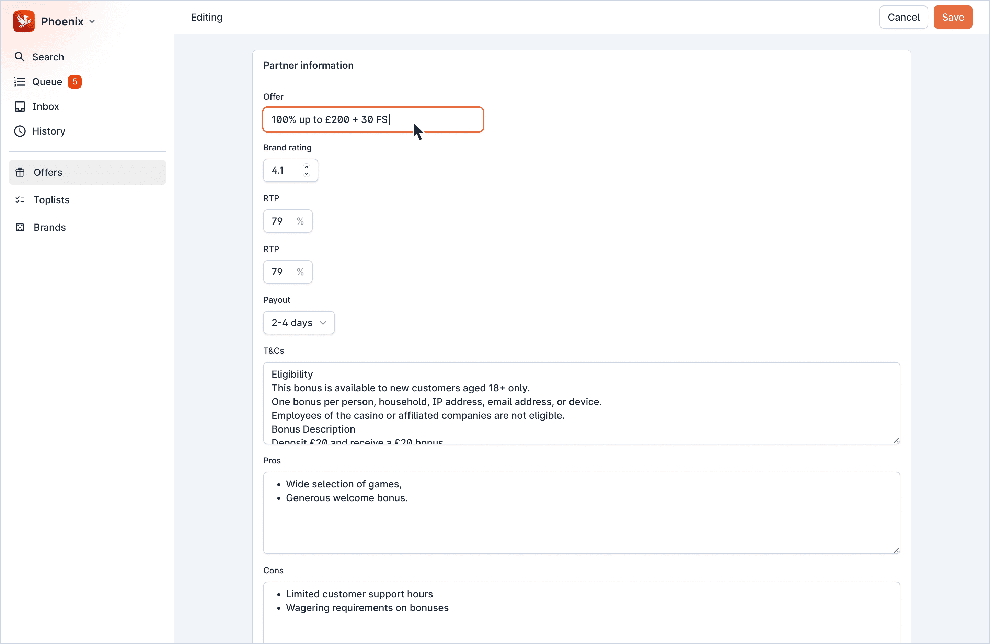Click the Phoenix logo icon
The image size is (990, 644).
click(24, 21)
